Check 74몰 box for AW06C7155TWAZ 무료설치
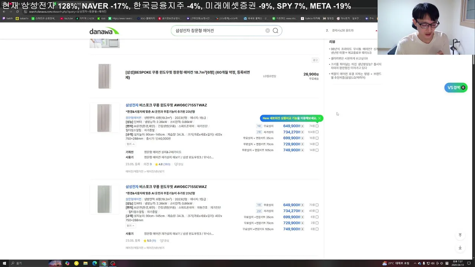 coord(317,126)
